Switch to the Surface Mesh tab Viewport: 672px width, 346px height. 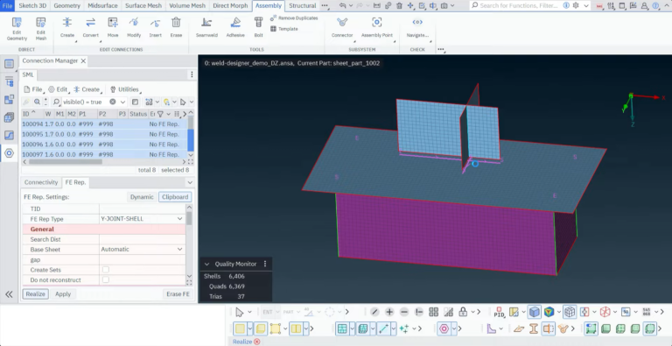pyautogui.click(x=143, y=5)
